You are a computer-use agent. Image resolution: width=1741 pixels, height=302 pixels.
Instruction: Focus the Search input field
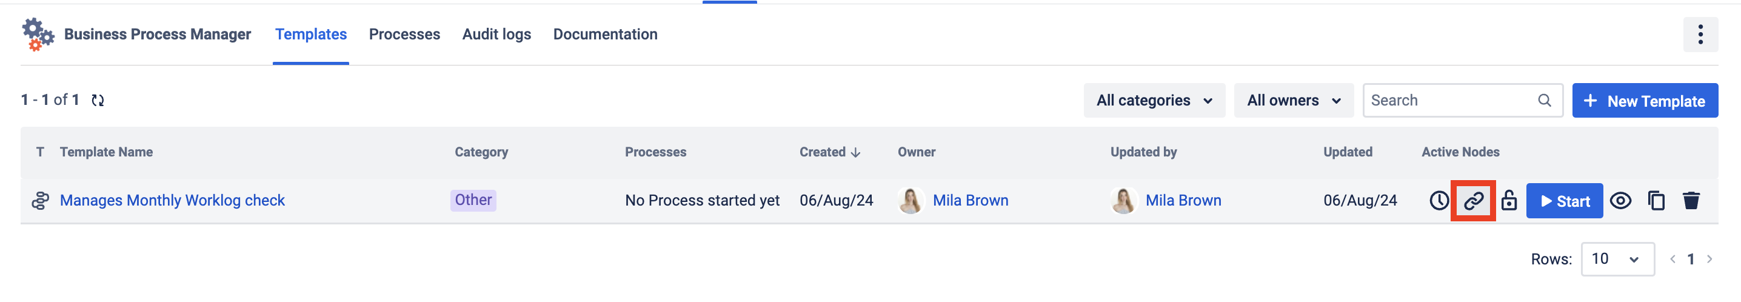point(1449,101)
